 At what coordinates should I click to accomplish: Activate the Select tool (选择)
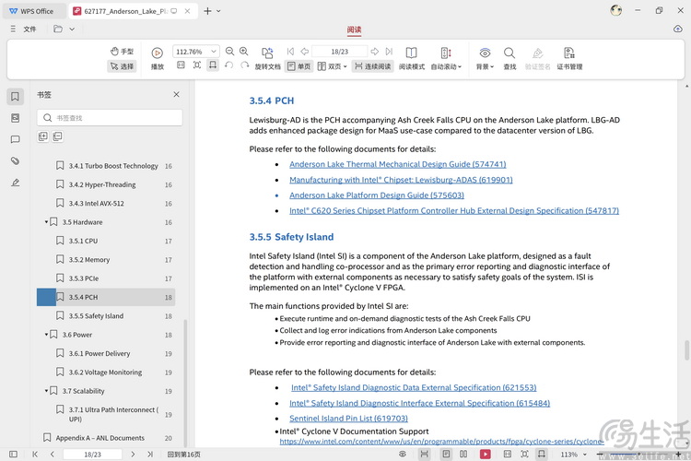point(122,66)
